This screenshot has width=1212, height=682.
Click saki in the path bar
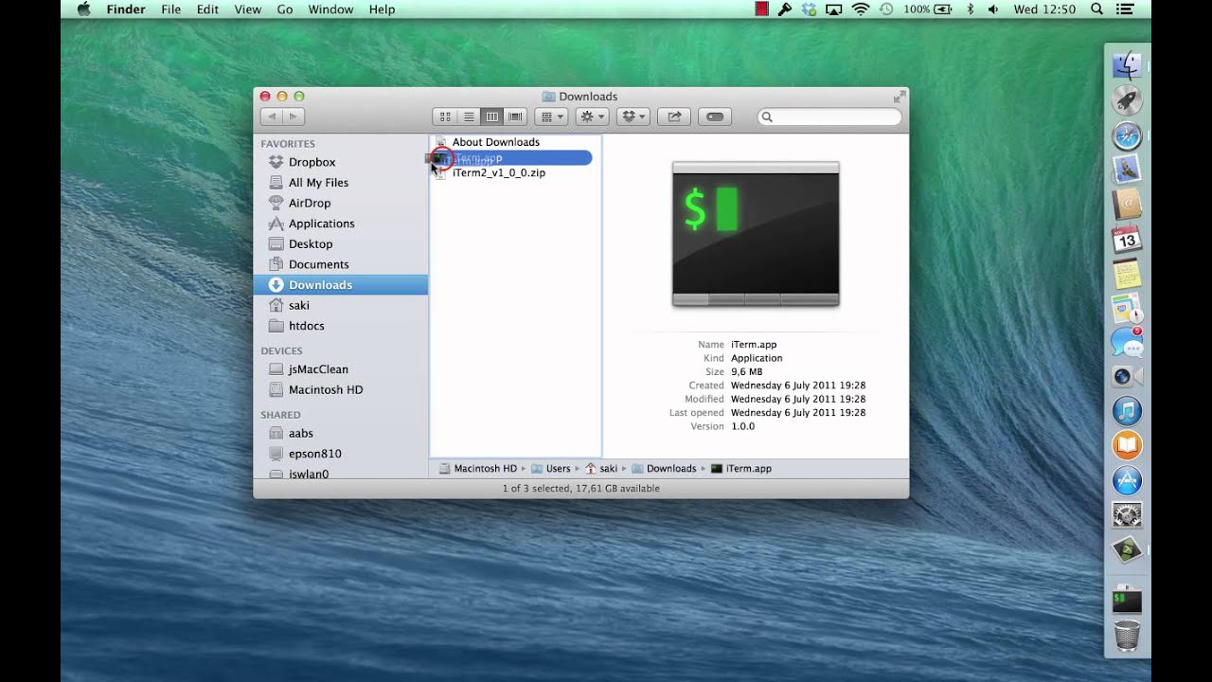[601, 469]
